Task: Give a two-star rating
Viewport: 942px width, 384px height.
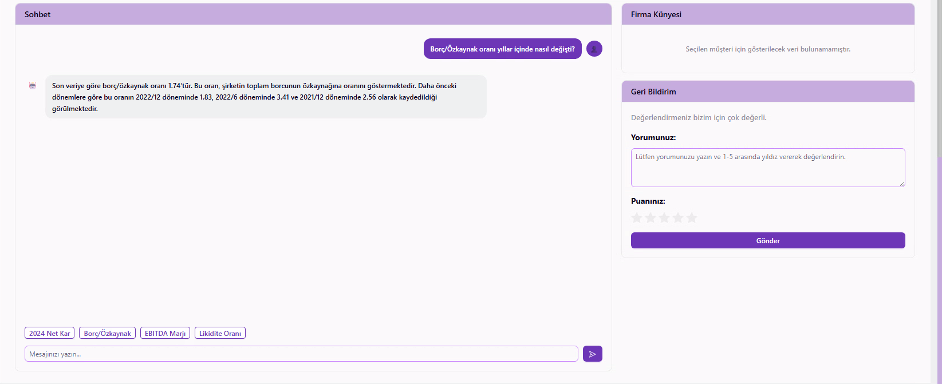Action: (x=651, y=217)
